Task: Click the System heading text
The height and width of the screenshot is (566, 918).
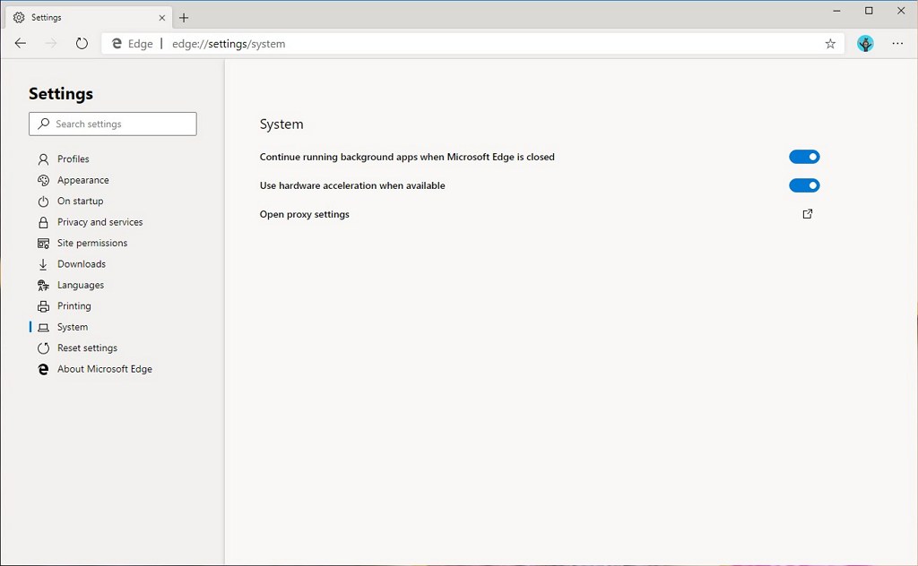Action: (281, 124)
